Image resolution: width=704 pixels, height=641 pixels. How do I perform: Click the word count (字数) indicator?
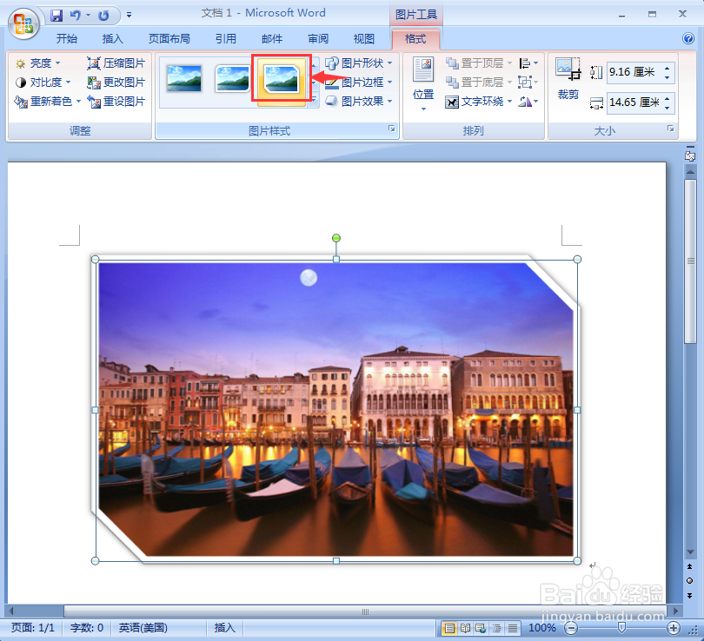pos(87,627)
